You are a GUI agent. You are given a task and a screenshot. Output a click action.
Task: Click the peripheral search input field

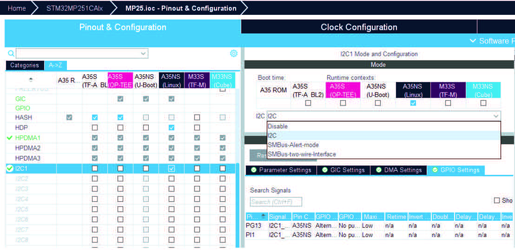(82, 53)
